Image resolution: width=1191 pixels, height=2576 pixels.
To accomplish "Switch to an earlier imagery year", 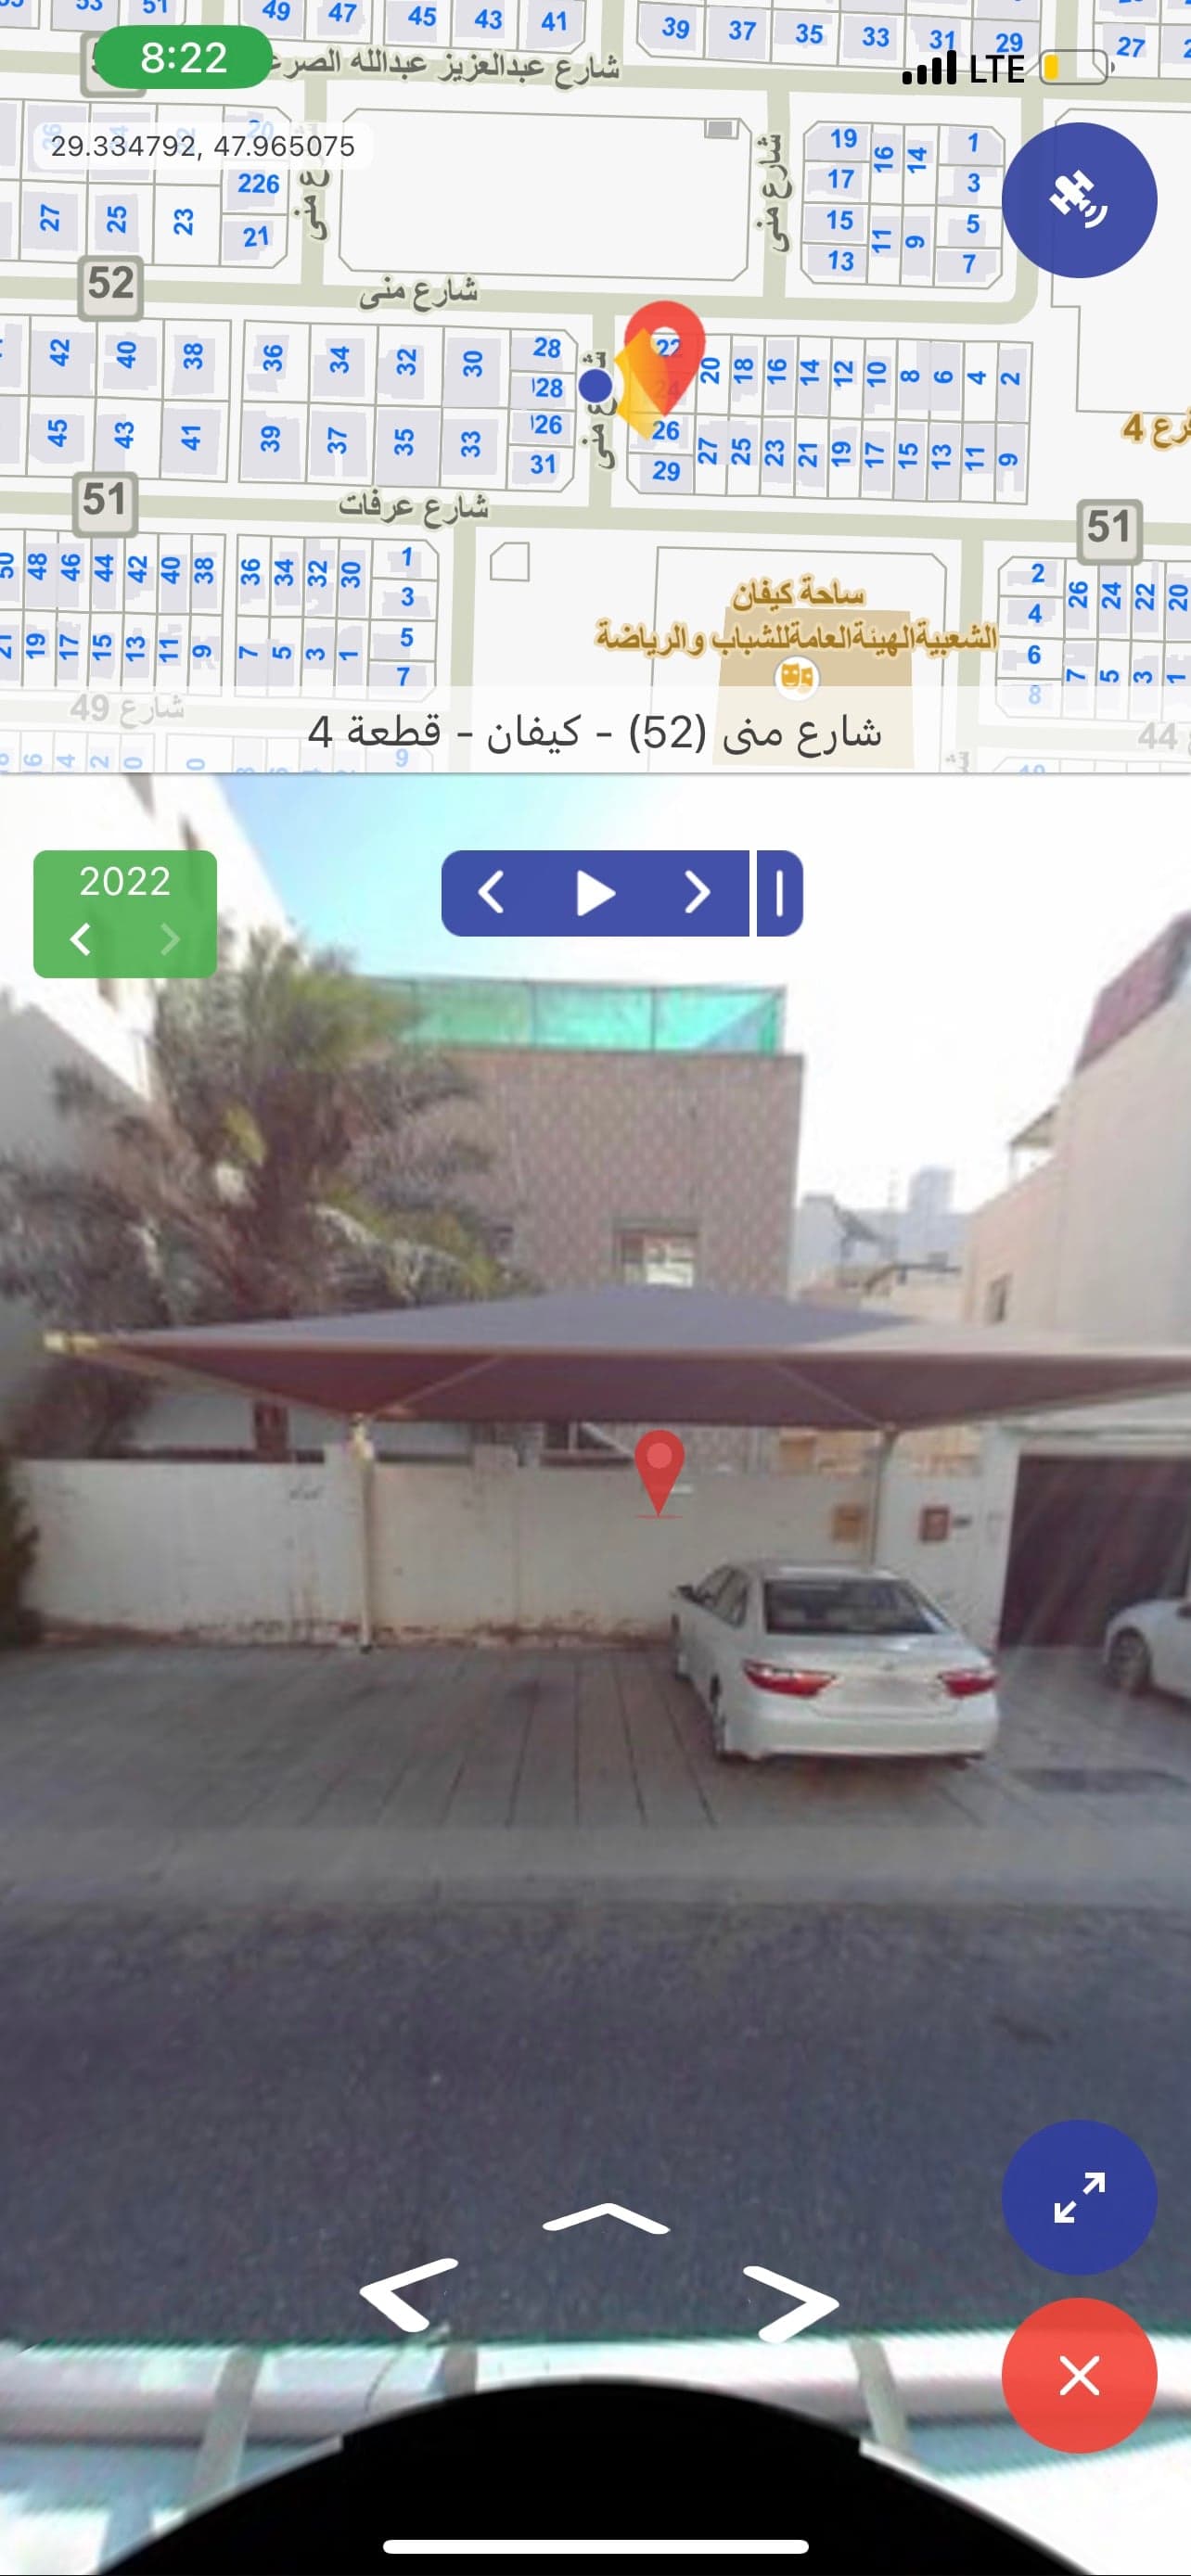I will 81,939.
